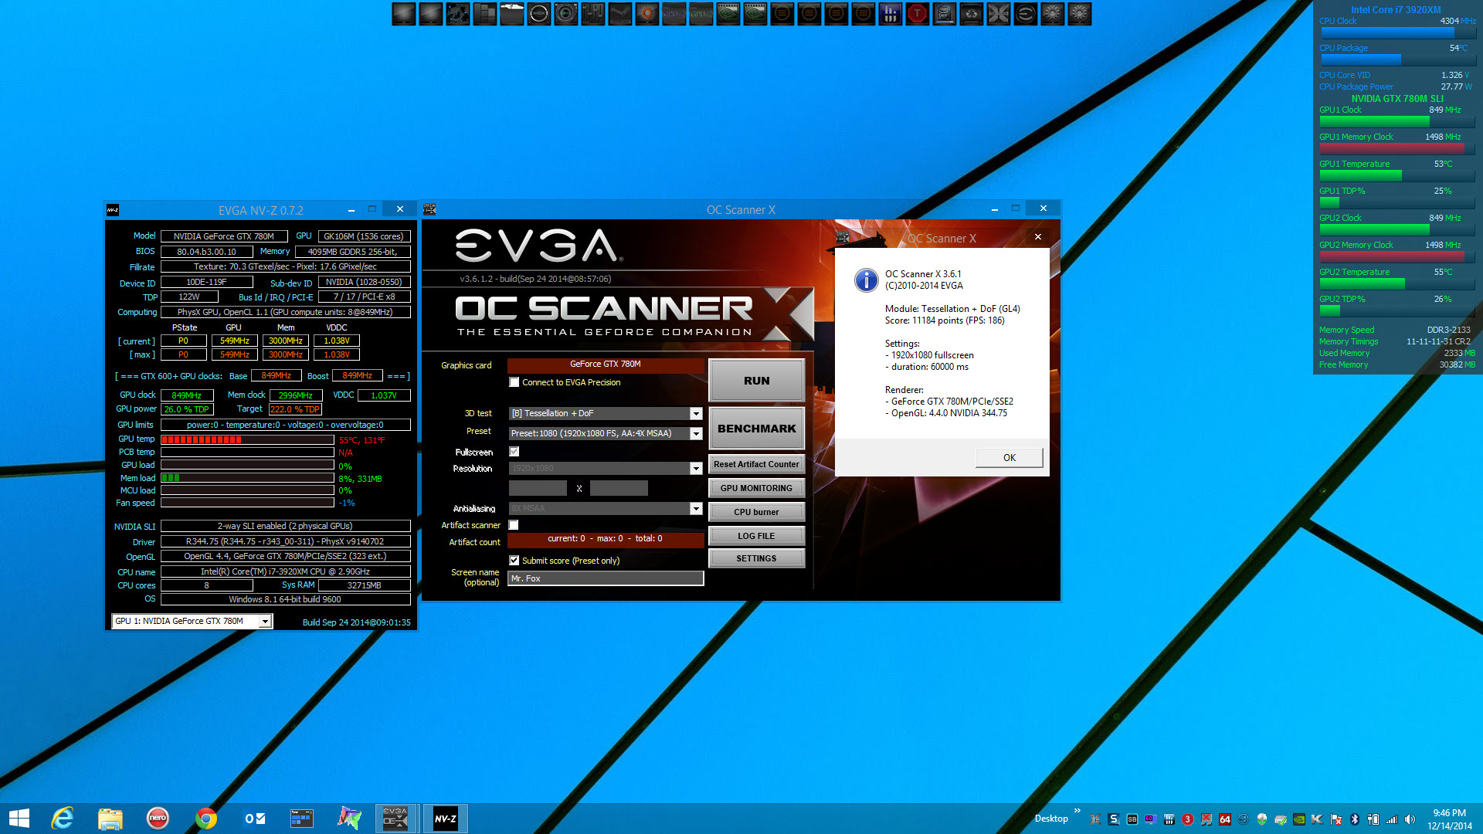Click the Boost clock 849MHz value

[x=357, y=376]
